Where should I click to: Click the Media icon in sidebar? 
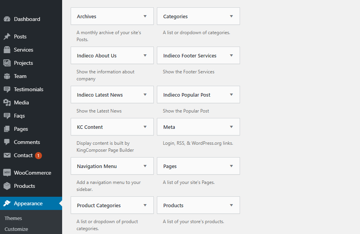point(7,102)
